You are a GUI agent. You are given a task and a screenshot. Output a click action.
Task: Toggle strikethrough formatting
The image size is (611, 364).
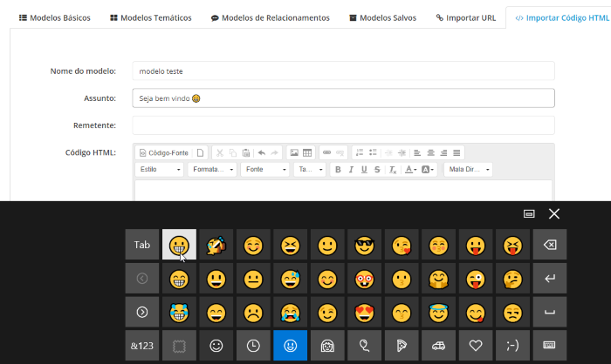377,170
